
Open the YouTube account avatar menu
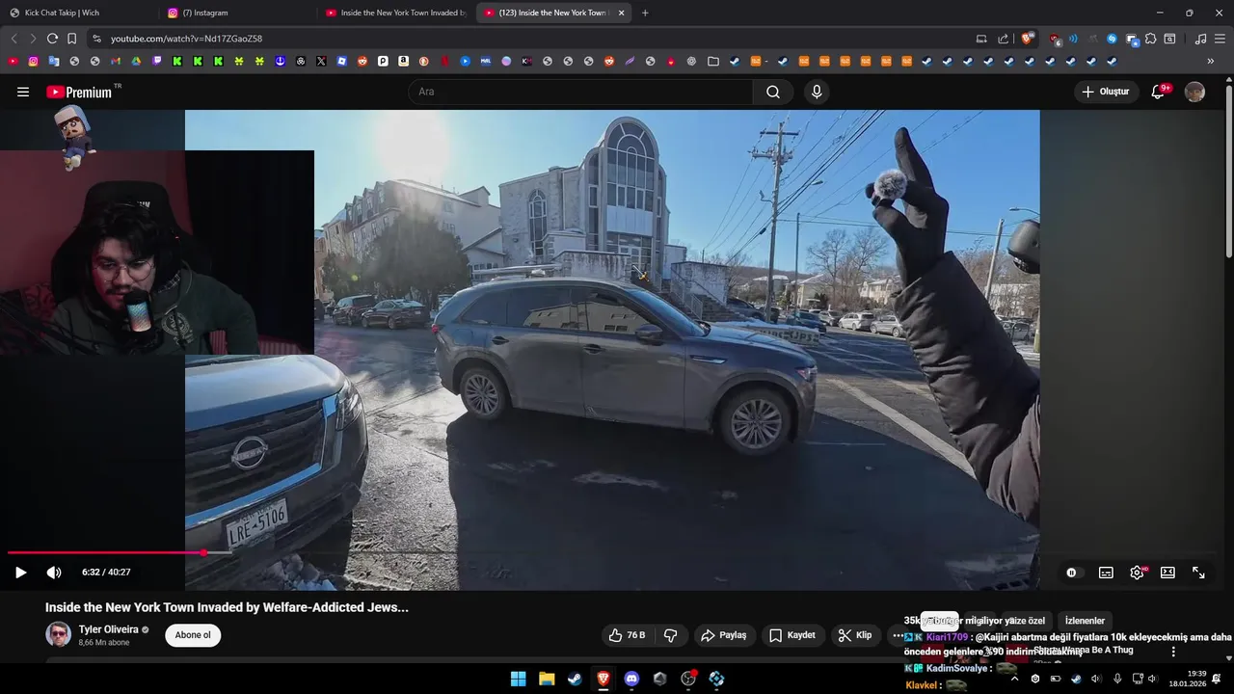[x=1194, y=92]
